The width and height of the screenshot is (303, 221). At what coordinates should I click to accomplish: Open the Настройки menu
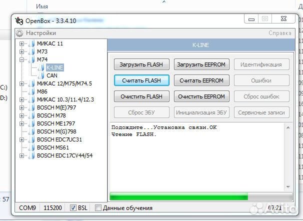click(37, 33)
